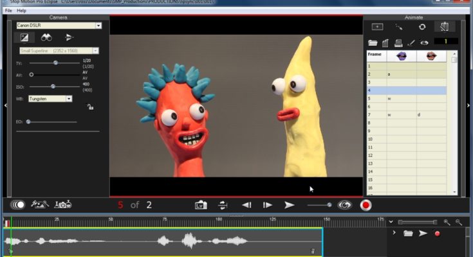473x257 pixels.
Task: Click the add frame rectangle icon in Animate
Action: 377,27
